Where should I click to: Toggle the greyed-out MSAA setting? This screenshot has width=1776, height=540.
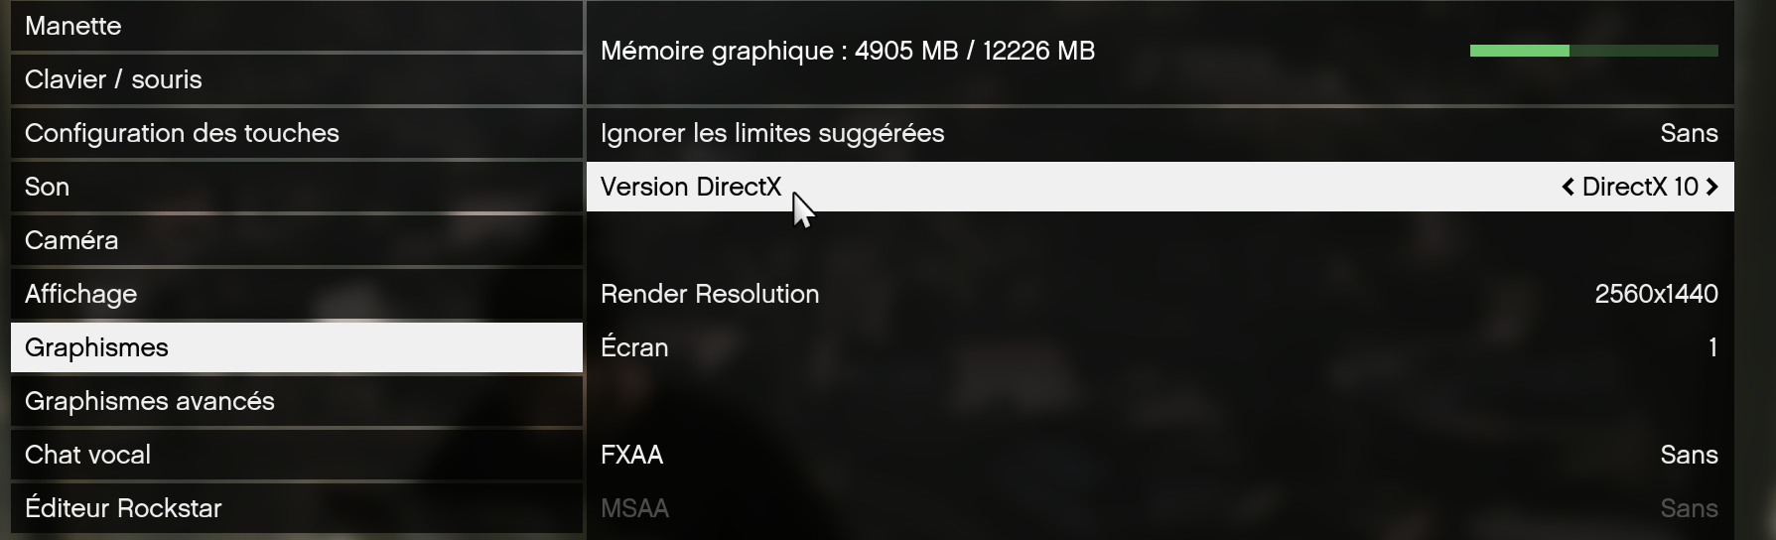pyautogui.click(x=1160, y=508)
